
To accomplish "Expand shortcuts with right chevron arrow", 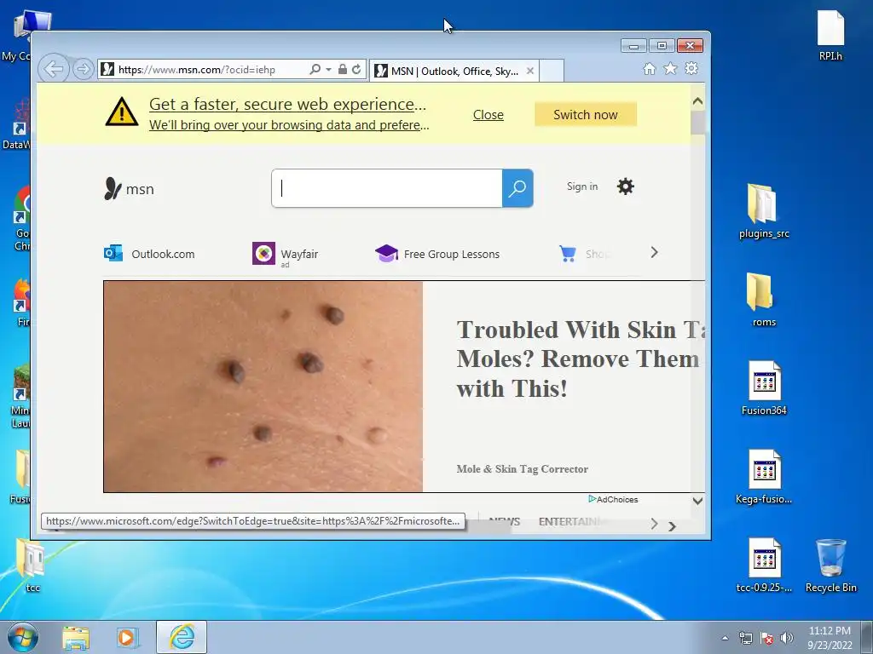I will (x=654, y=252).
